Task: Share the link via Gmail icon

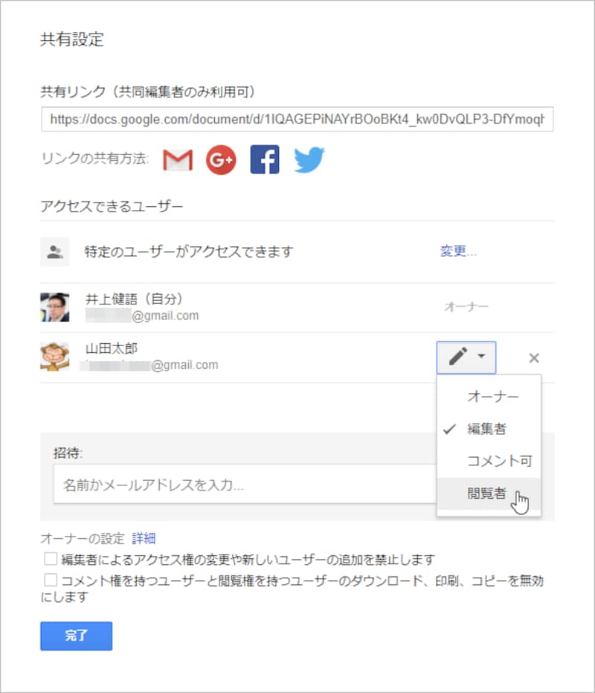Action: pos(176,159)
